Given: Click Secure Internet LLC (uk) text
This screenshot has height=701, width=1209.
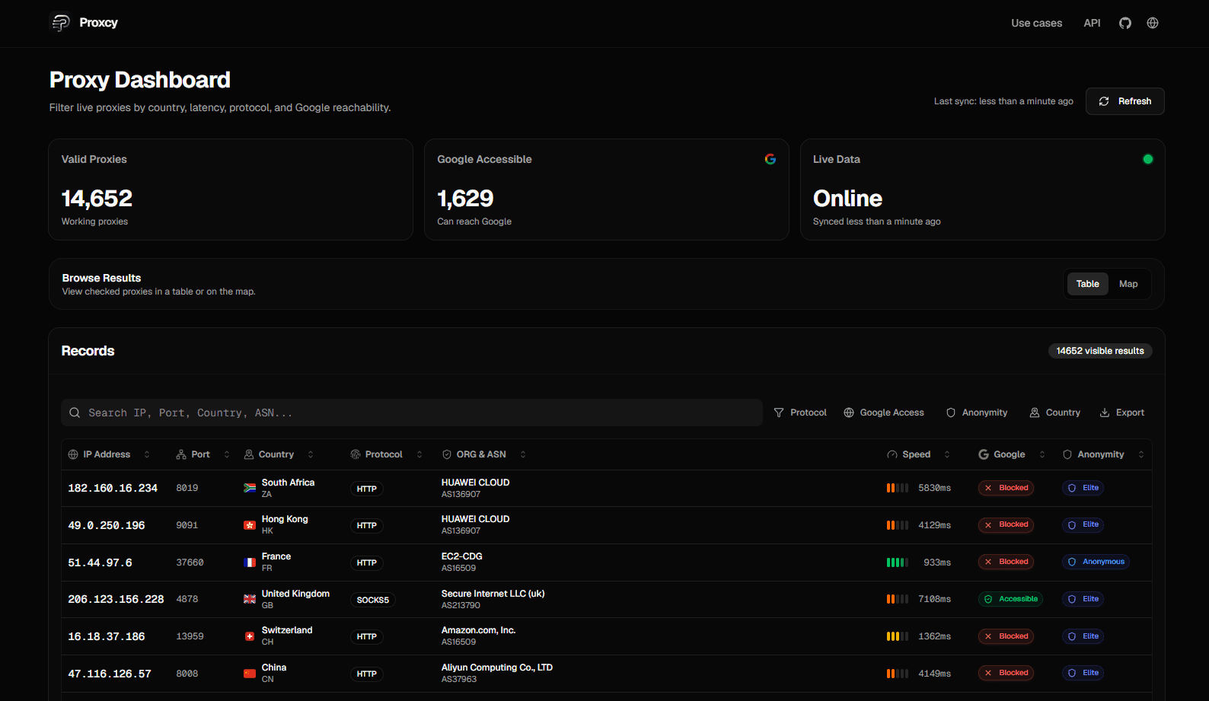Looking at the screenshot, I should 493,594.
